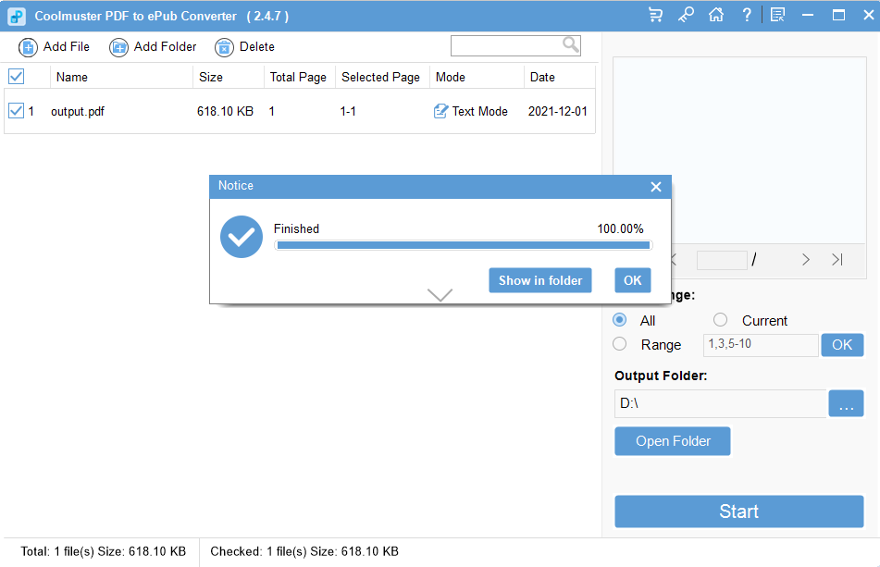
Task: Click the register key icon in title bar
Action: (686, 15)
